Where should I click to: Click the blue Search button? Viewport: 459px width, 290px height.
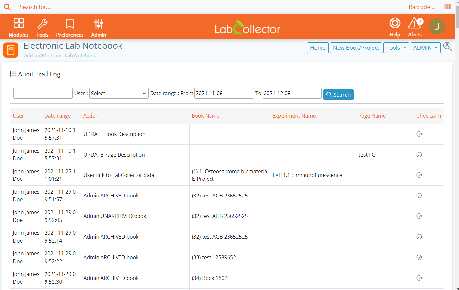339,95
